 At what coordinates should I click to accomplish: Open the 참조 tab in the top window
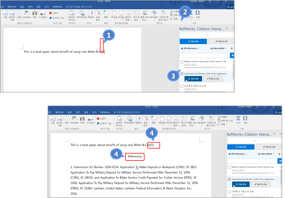(x=22, y=7)
